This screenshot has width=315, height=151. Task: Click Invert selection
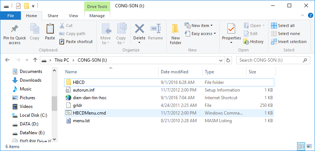(289, 42)
